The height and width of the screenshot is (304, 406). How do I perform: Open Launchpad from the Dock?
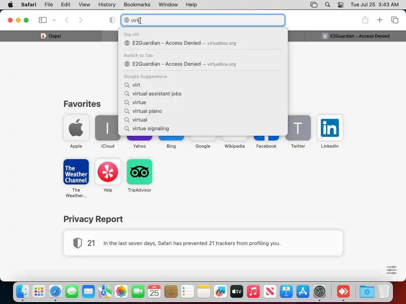[39, 292]
